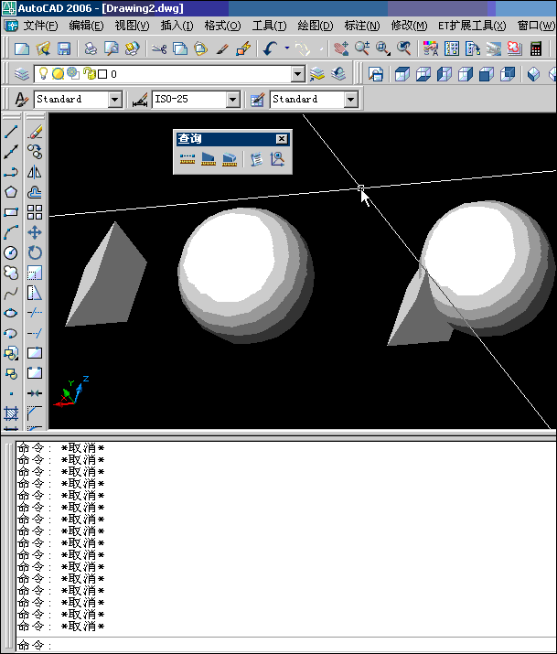Viewport: 557px width, 654px height.
Task: Click the left sphere in the viewport
Action: [x=246, y=275]
